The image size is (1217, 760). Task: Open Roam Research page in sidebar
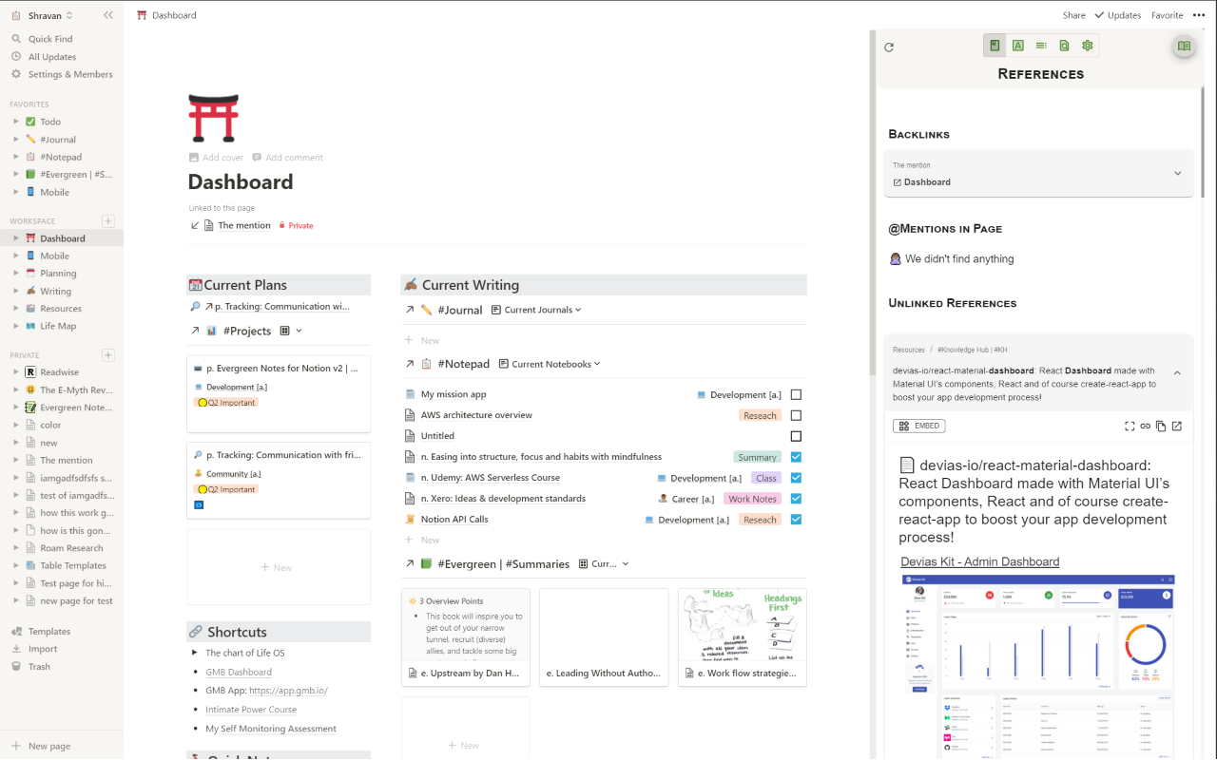coord(71,548)
